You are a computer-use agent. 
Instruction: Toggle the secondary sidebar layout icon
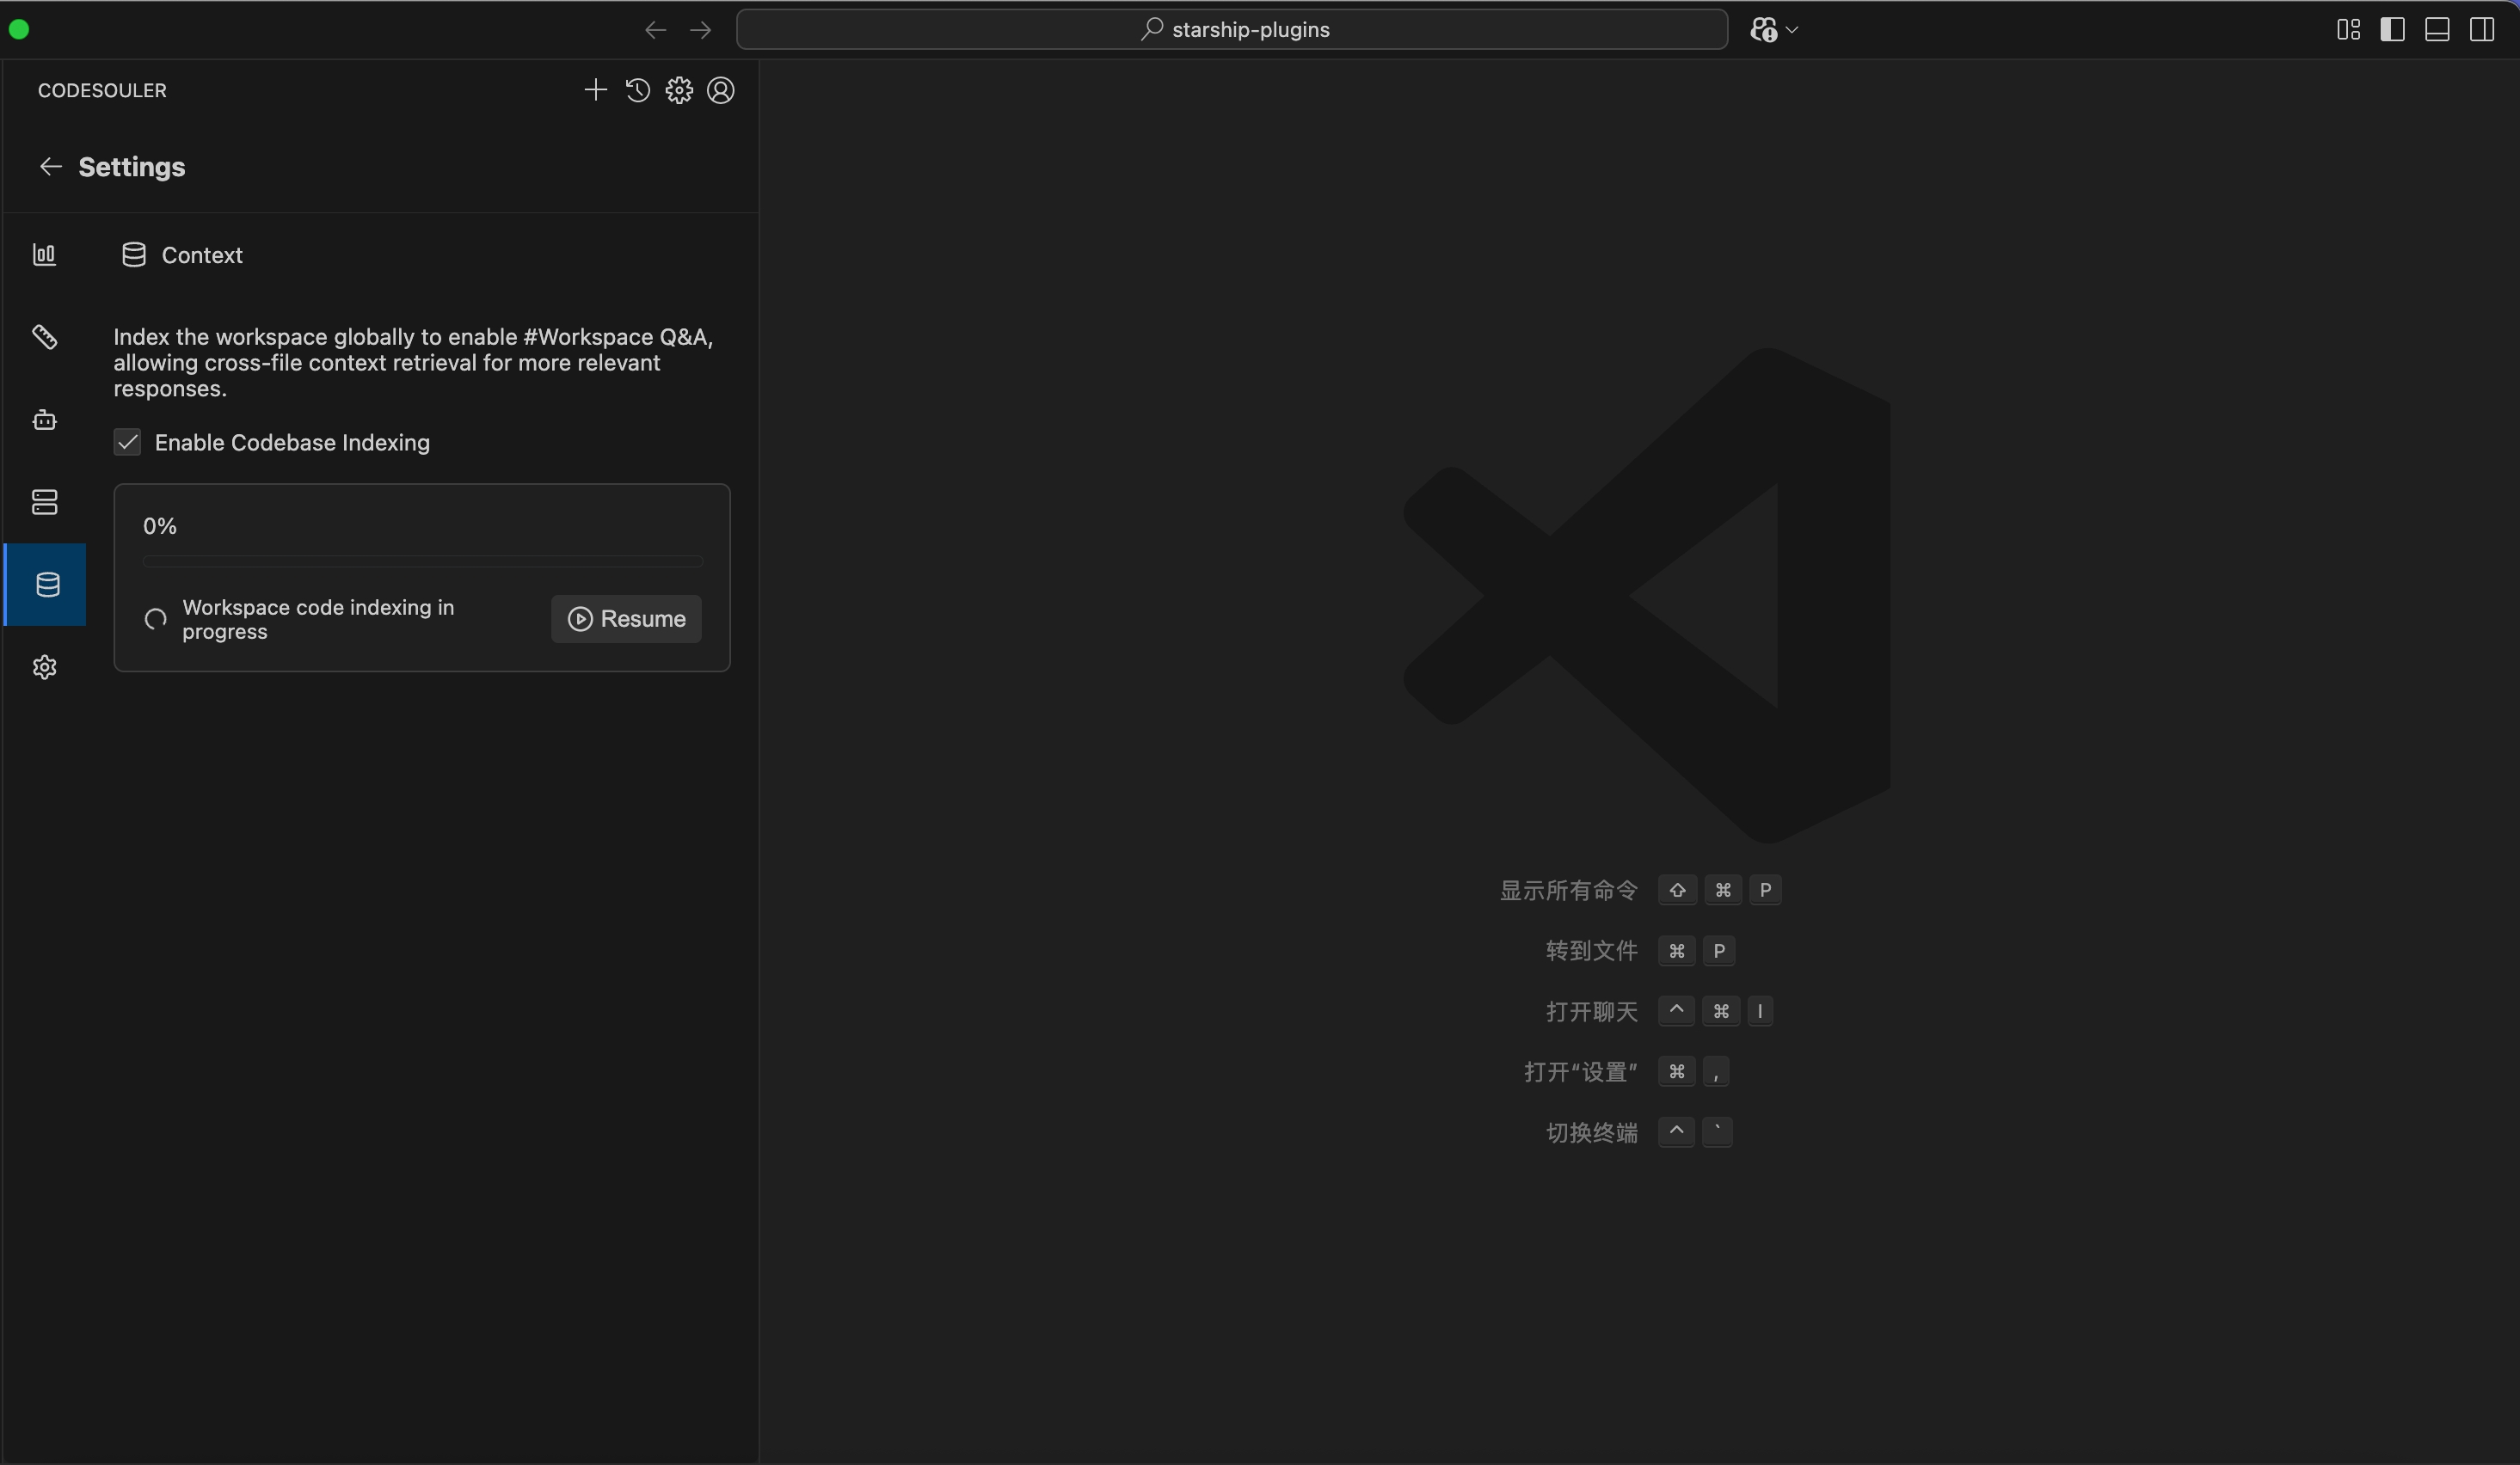[2482, 30]
